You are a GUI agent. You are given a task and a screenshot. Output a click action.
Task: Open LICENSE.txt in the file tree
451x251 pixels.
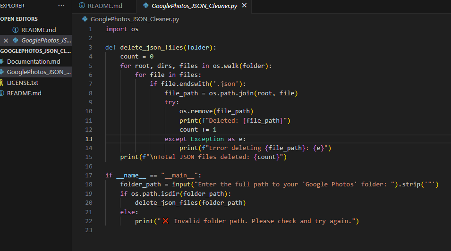click(23, 83)
